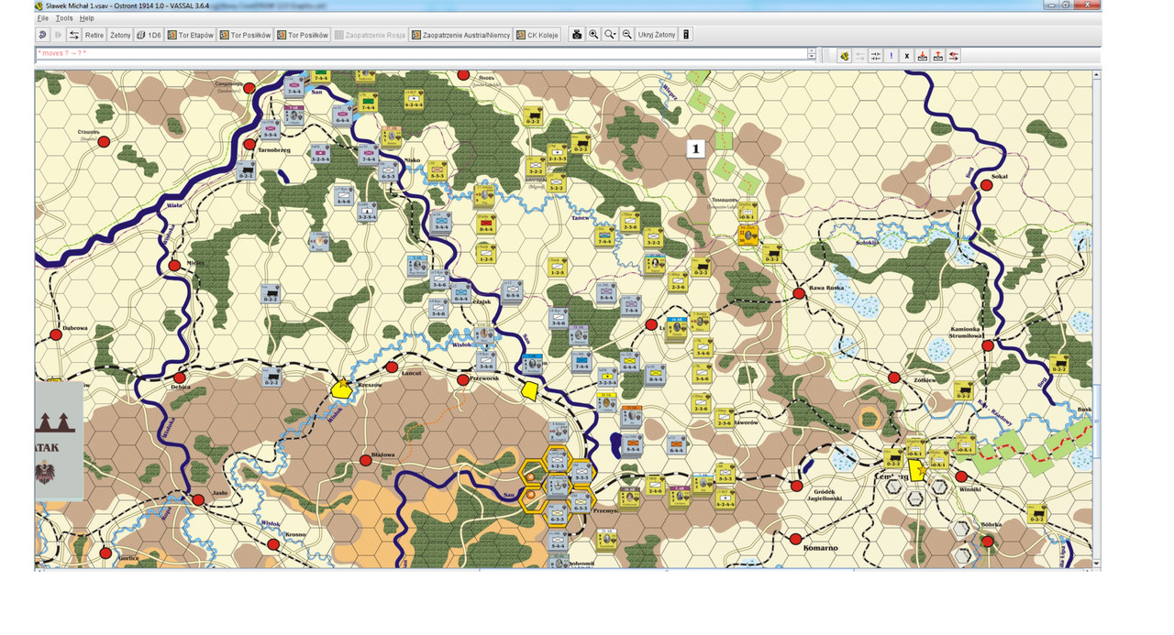Screen dimensions: 1174x635
Task: Open the Help menu
Action: click(86, 18)
